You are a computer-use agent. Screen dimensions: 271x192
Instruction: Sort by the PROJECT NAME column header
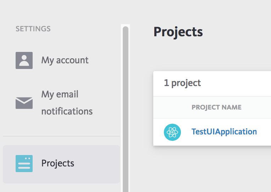[x=216, y=107]
